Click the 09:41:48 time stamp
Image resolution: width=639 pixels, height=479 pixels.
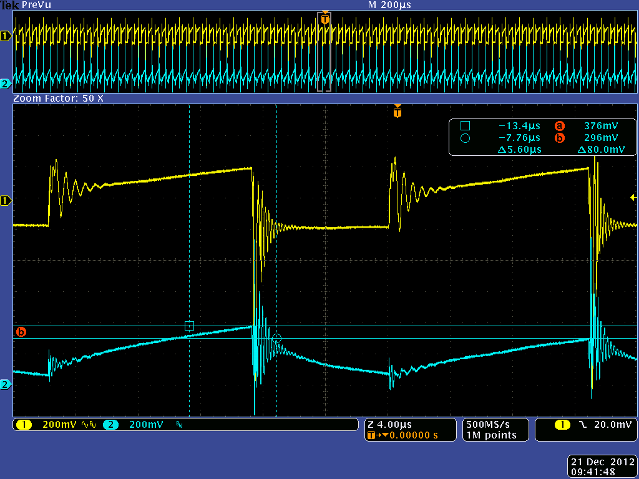coord(593,472)
